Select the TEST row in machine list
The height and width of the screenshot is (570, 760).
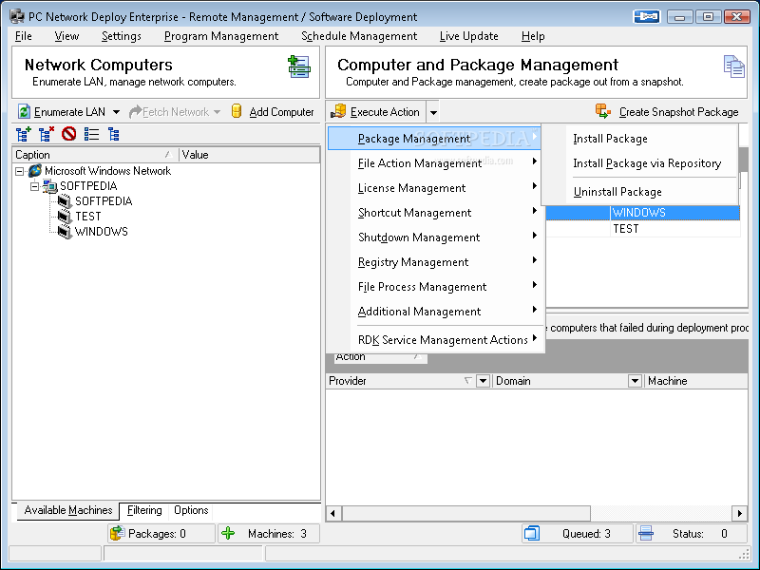643,229
